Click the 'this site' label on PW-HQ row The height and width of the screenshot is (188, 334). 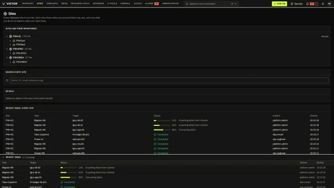(x=325, y=37)
